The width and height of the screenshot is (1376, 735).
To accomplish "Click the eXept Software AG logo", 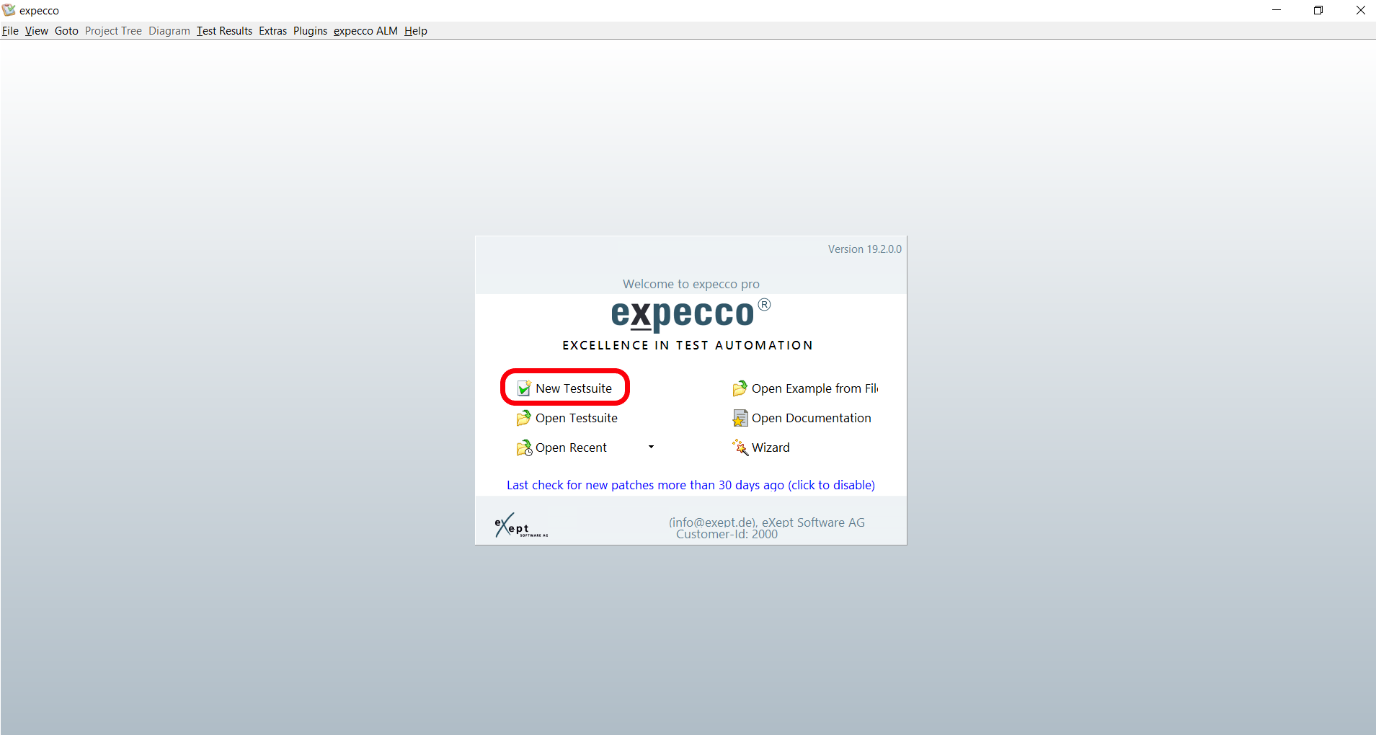I will [x=520, y=526].
